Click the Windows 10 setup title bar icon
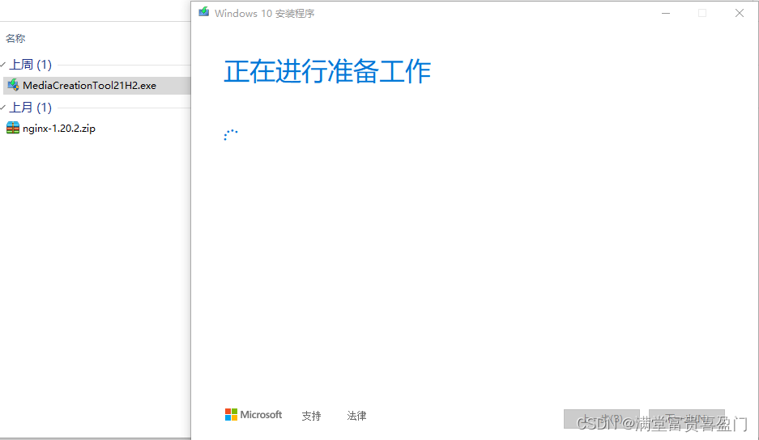The width and height of the screenshot is (759, 440). 204,12
